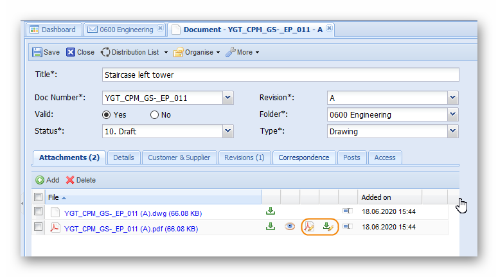Download the PDF file attachment
The height and width of the screenshot is (277, 498).
(x=271, y=226)
